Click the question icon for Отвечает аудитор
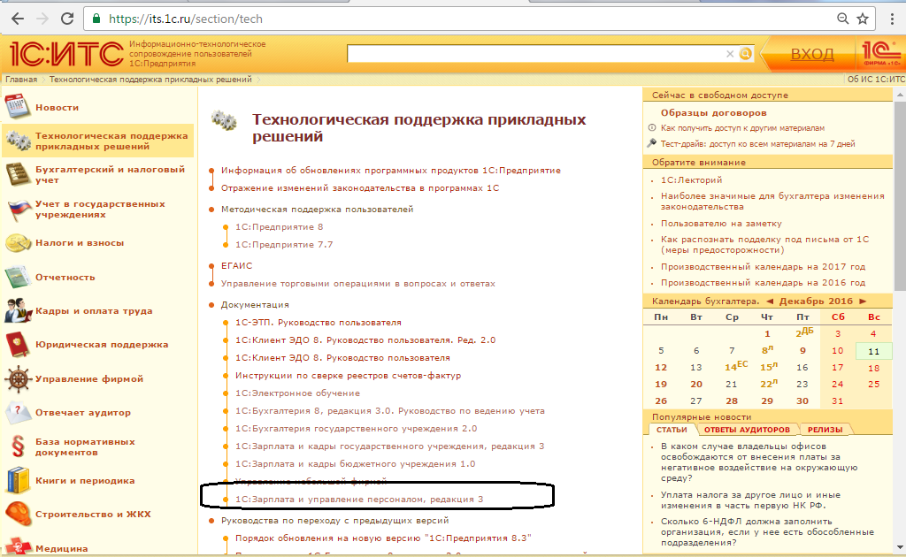906x557 pixels. tap(18, 412)
